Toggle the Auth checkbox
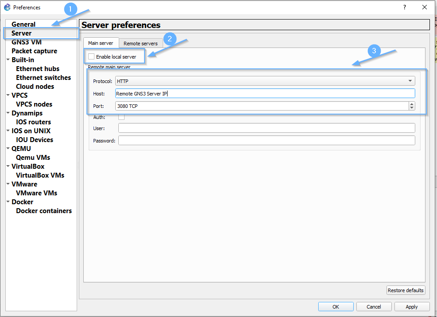This screenshot has width=437, height=317. click(121, 117)
